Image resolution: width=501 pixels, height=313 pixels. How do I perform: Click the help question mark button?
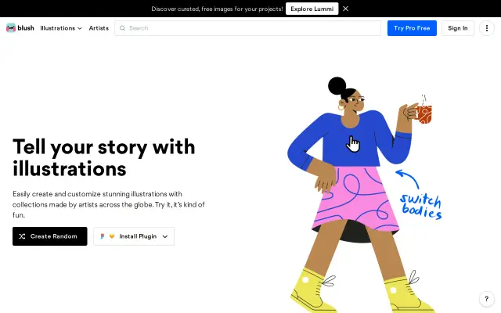[487, 299]
